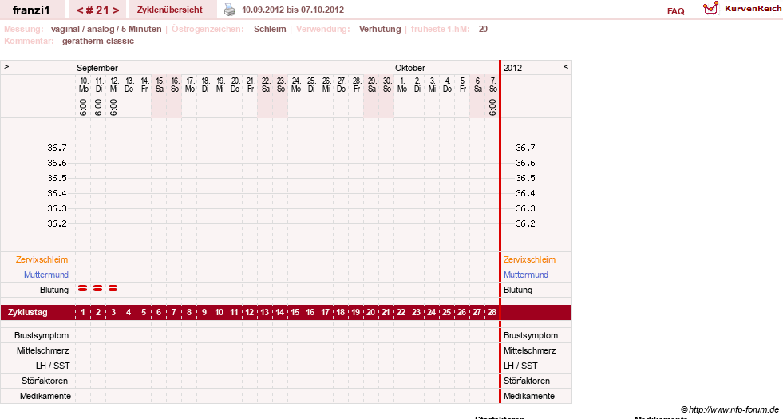Click the right 36.2 temperature label
783x419 pixels.
525,223
